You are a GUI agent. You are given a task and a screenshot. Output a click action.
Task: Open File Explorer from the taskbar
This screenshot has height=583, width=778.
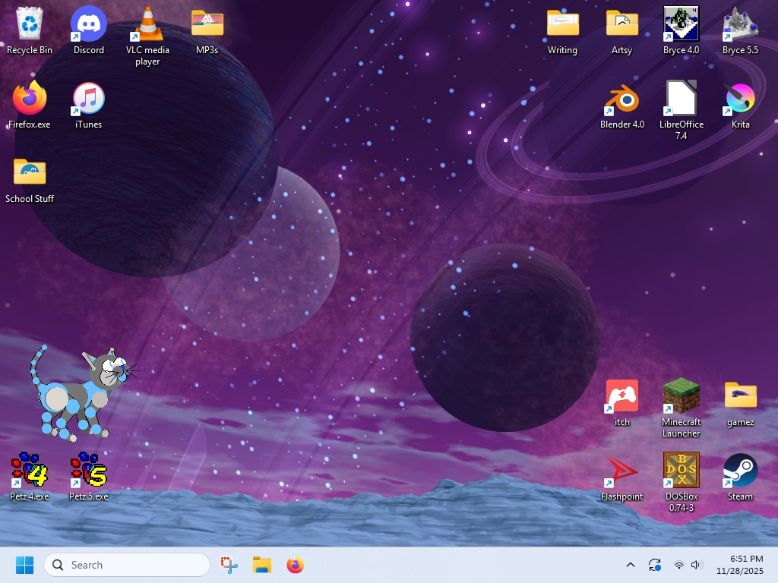(261, 565)
